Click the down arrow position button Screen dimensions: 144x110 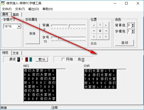[x=100, y=37]
